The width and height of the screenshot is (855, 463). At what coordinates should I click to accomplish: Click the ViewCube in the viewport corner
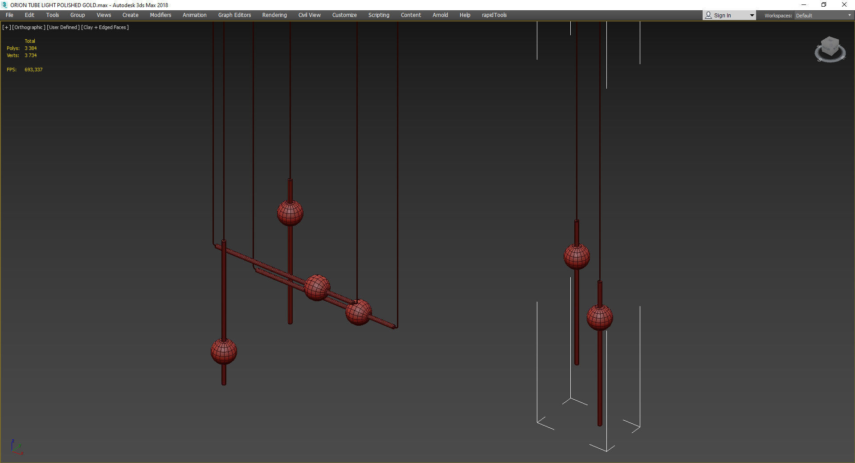pos(830,49)
